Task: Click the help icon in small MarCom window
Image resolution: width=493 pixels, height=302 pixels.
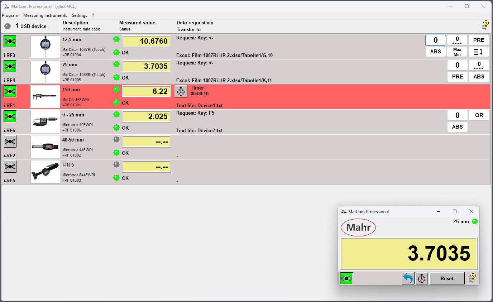Action: click(472, 278)
